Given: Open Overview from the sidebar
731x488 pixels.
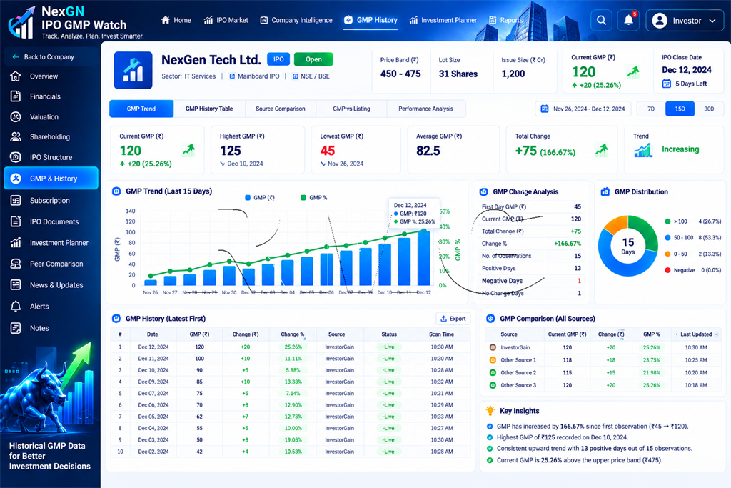Looking at the screenshot, I should [x=51, y=76].
